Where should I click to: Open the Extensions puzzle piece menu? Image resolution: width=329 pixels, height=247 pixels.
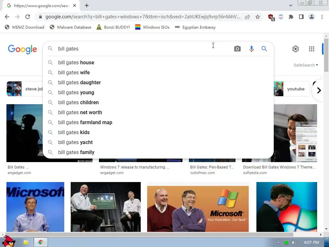click(x=291, y=17)
